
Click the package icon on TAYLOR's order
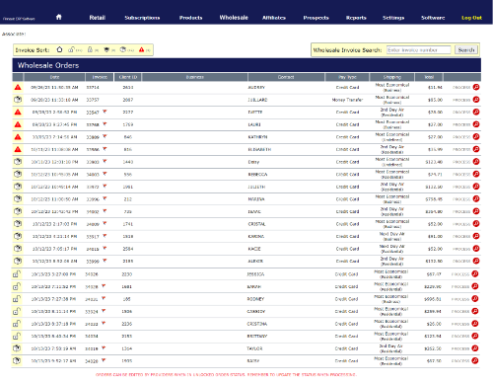pyautogui.click(x=17, y=348)
